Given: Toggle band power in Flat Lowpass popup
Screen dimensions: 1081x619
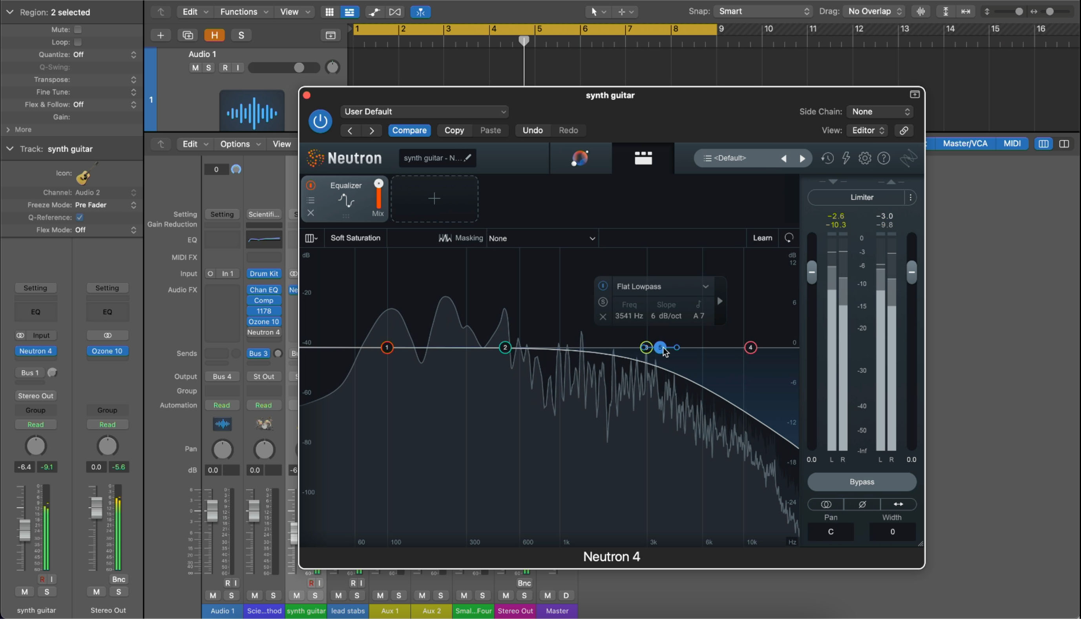Looking at the screenshot, I should coord(603,286).
